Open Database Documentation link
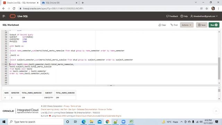222x125 pixels. pos(87,109)
